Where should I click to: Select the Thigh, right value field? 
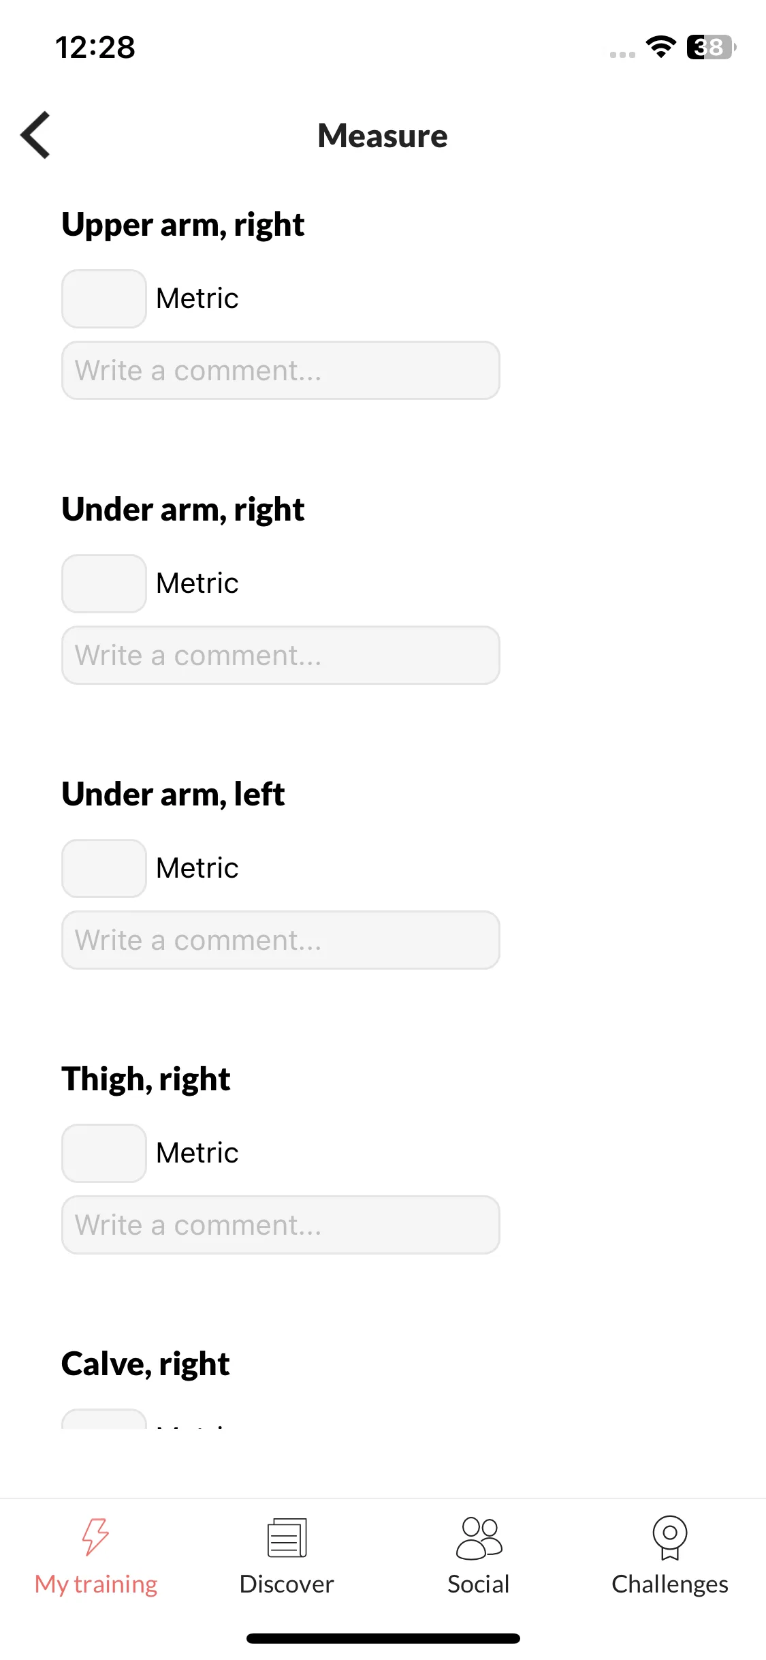(104, 1153)
